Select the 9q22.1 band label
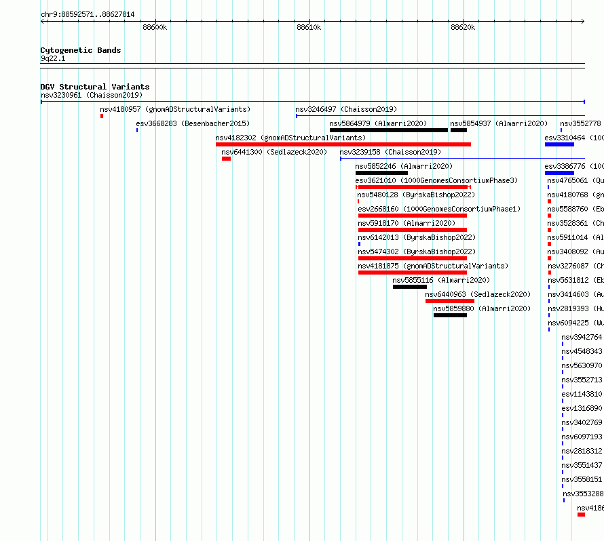 click(53, 59)
